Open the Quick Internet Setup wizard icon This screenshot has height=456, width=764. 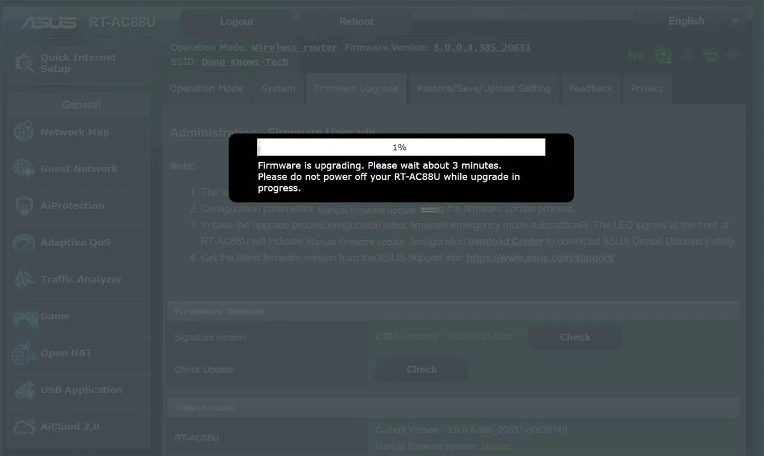(25, 63)
